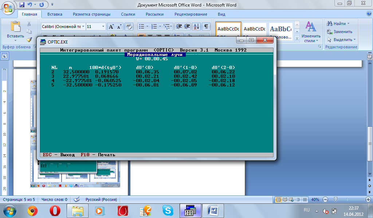Click Изменить стили button
This screenshot has width=373, height=218.
pos(311,32)
